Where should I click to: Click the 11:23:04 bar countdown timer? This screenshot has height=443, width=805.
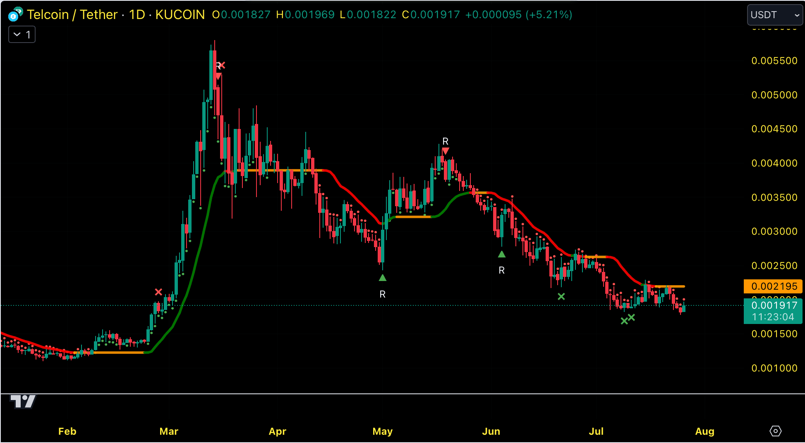[x=773, y=317]
